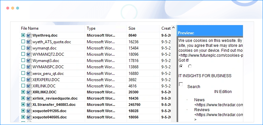Click the Word icon beside Wymanqt3.doc
The width and height of the screenshot is (263, 125).
[x=29, y=60]
